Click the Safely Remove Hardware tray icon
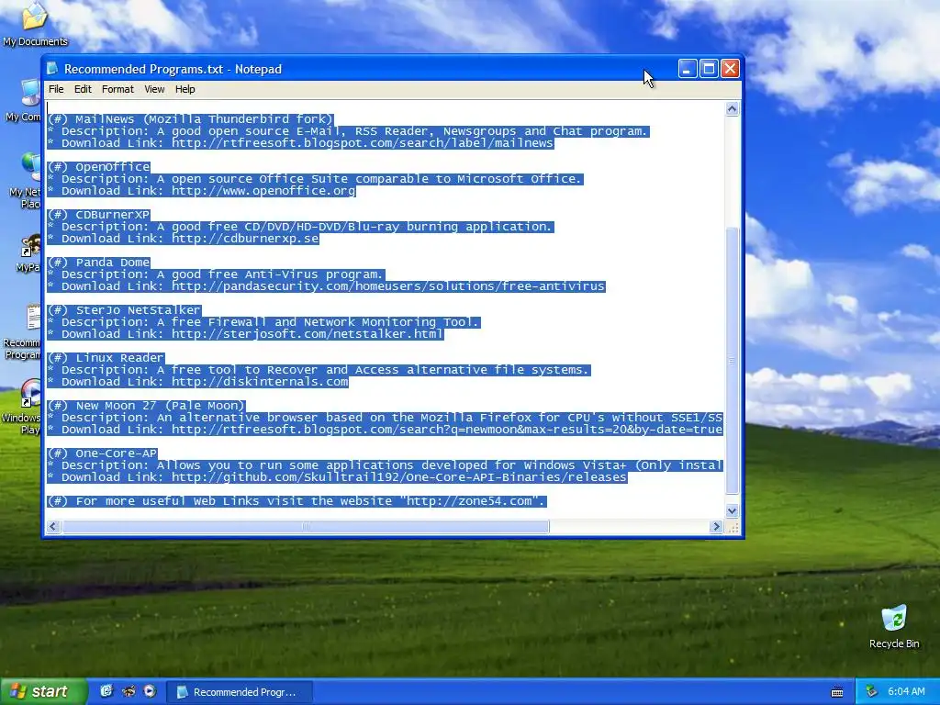The width and height of the screenshot is (940, 705). click(872, 691)
